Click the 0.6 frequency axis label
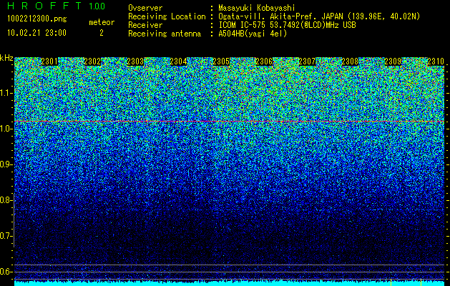 click(x=6, y=272)
